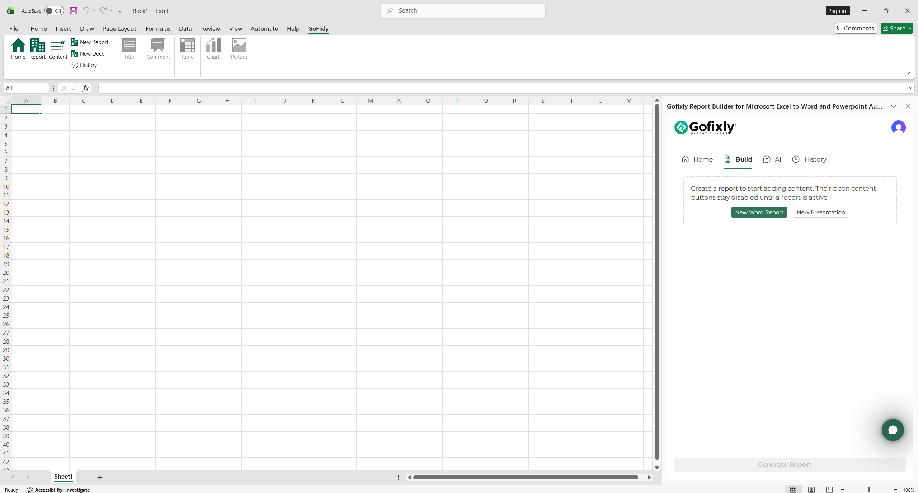Open the Comments button

tap(856, 28)
